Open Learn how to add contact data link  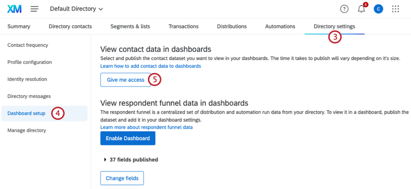(150, 66)
